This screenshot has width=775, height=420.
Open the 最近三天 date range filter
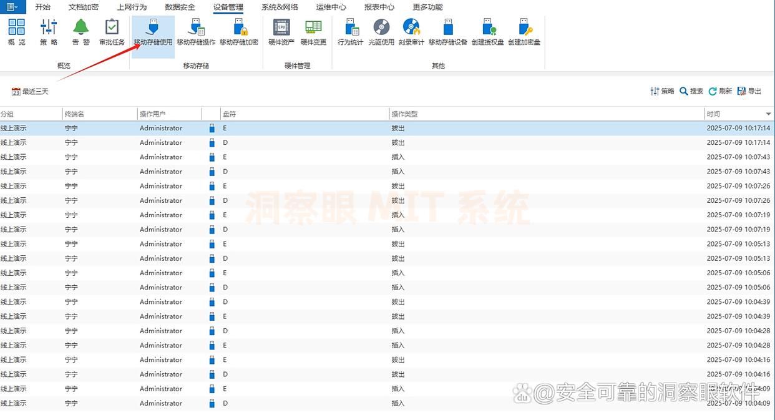pos(30,92)
